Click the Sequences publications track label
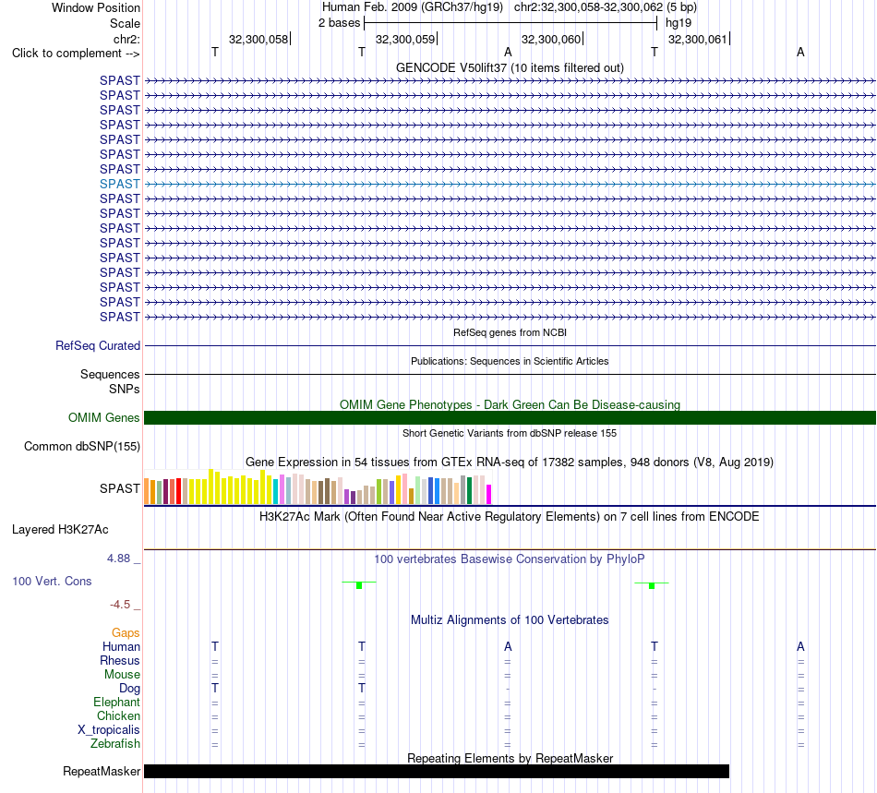Viewport: 877px width, 793px height. 110,374
